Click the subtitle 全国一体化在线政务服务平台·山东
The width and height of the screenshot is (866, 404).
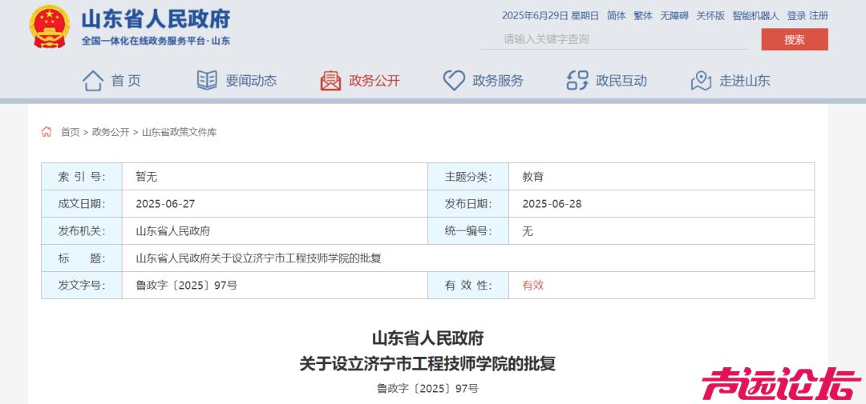coord(156,41)
